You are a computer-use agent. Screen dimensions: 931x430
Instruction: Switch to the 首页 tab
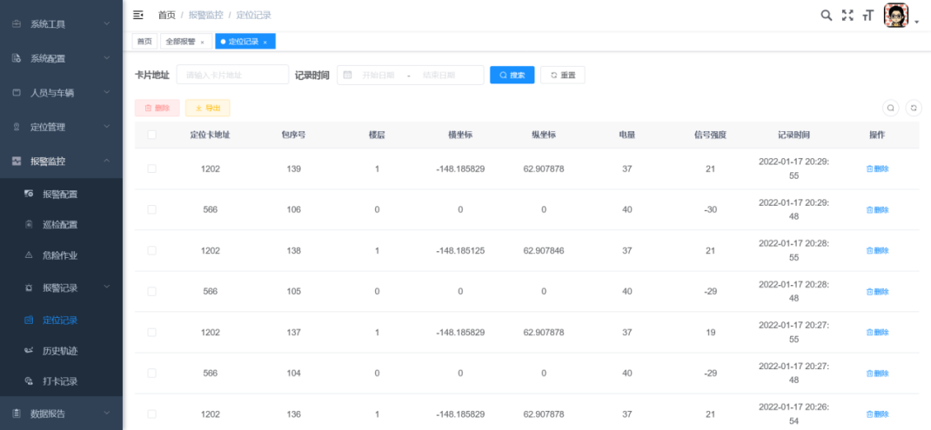(x=144, y=42)
